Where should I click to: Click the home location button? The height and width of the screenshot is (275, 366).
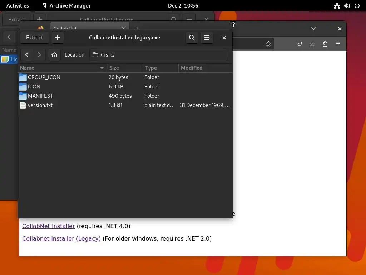54,55
